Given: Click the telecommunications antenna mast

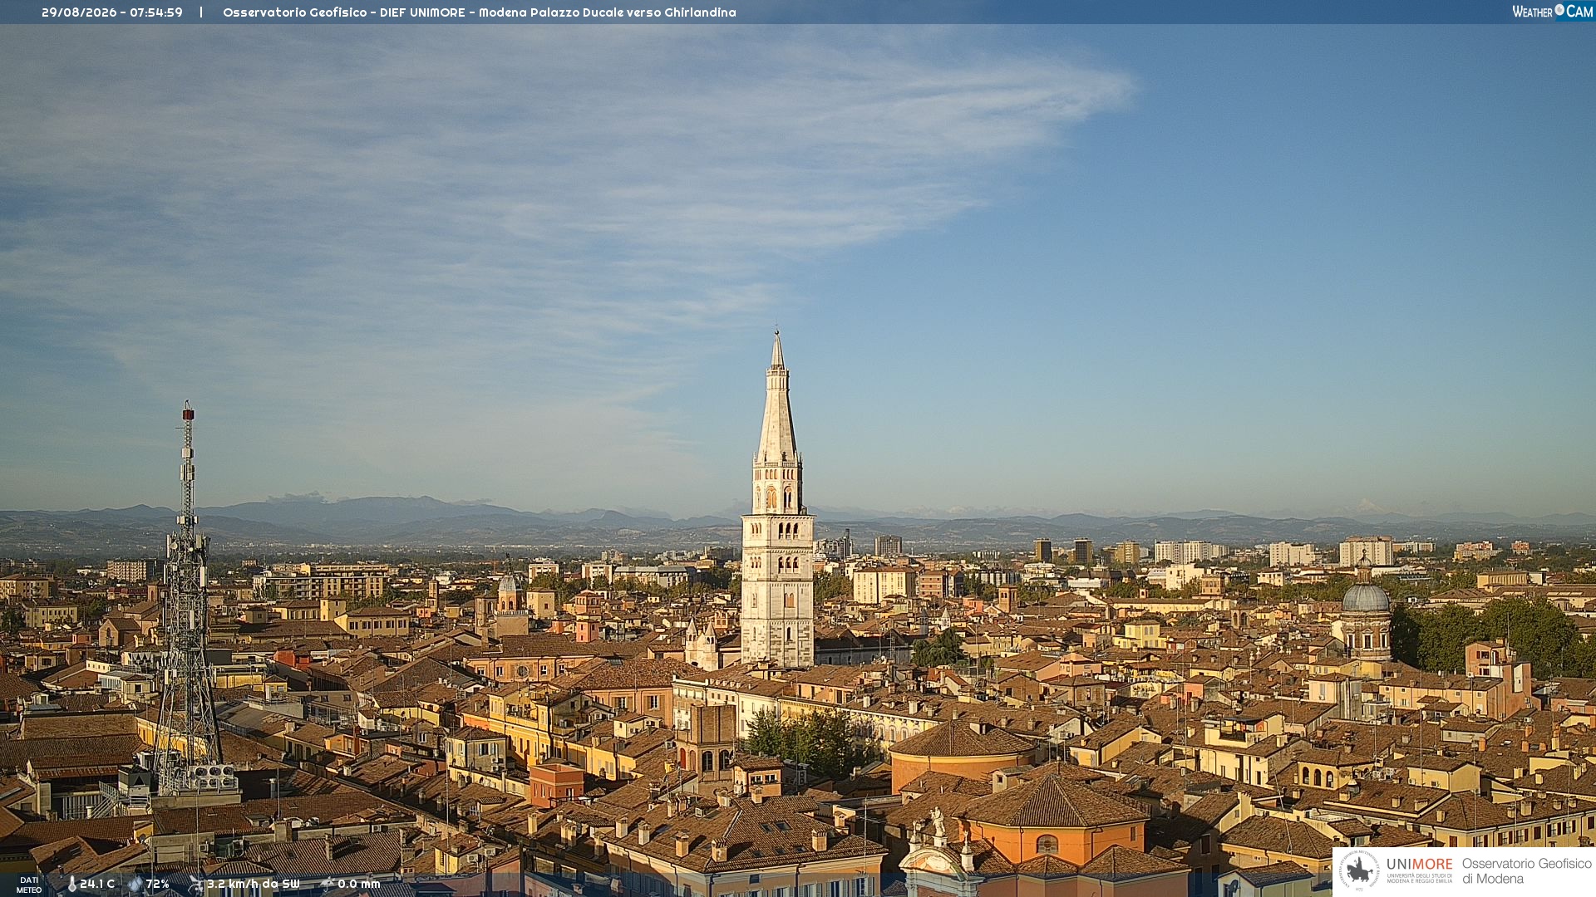Looking at the screenshot, I should click(188, 598).
